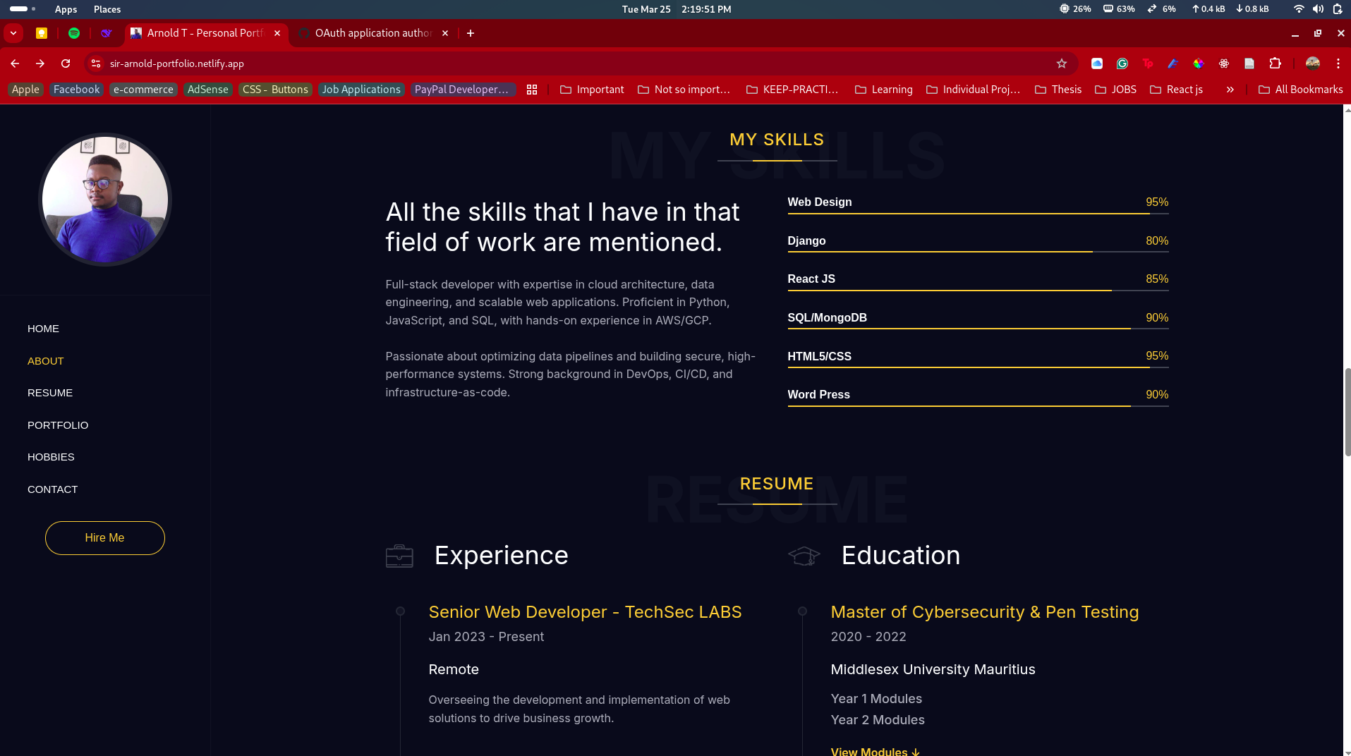Reload the page with refresh icon

pyautogui.click(x=66, y=63)
